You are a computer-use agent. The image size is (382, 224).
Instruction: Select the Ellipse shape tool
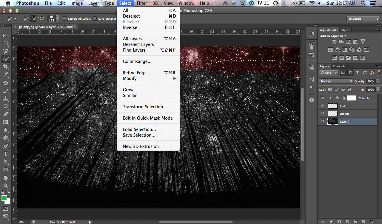pyautogui.click(x=6, y=169)
